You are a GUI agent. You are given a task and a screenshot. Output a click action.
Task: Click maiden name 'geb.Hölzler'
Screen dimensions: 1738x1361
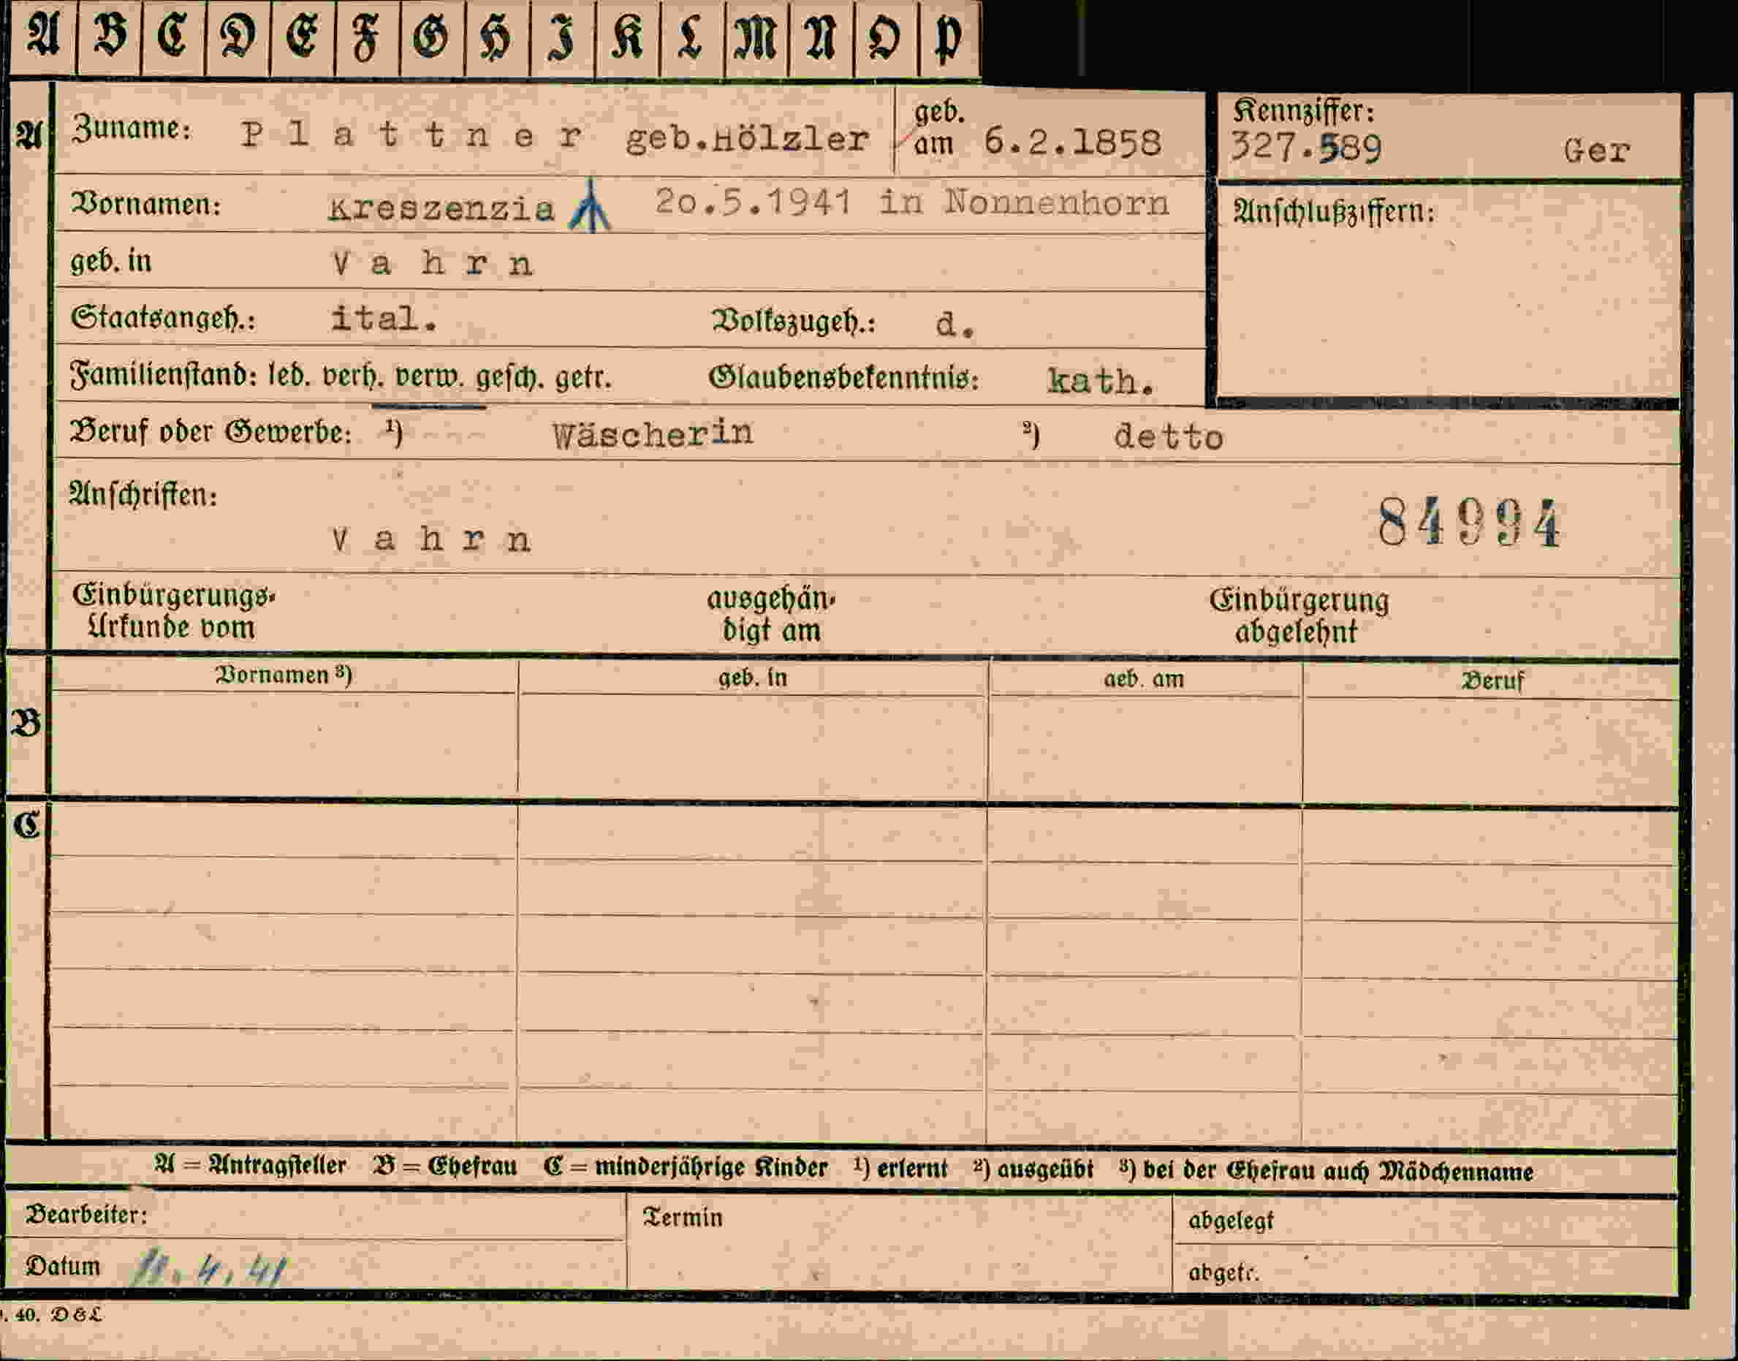747,140
